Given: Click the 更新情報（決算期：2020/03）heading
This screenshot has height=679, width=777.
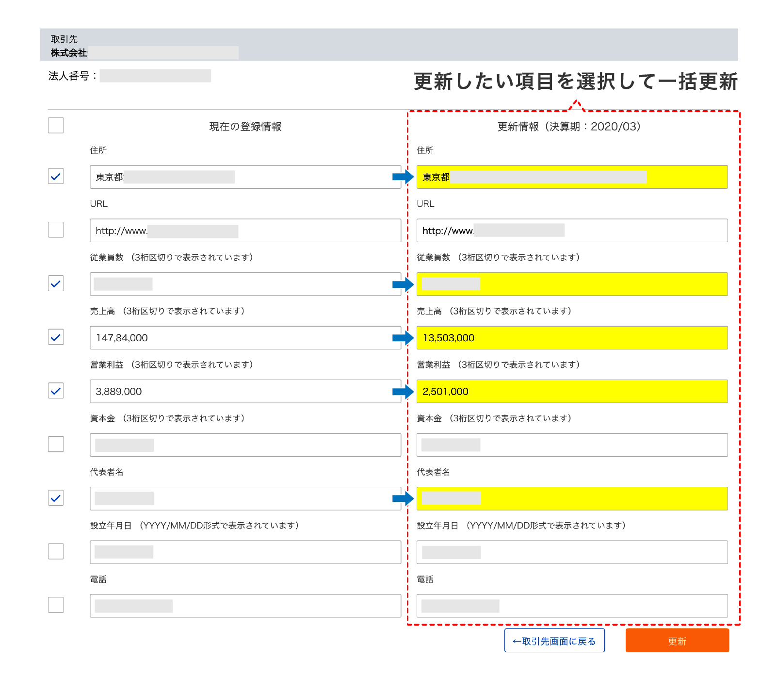Looking at the screenshot, I should pos(569,127).
